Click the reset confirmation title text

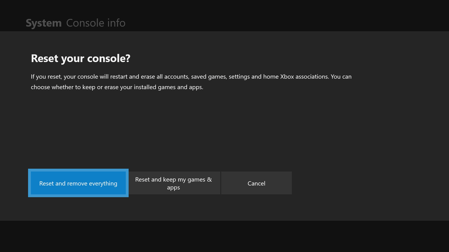click(x=80, y=58)
